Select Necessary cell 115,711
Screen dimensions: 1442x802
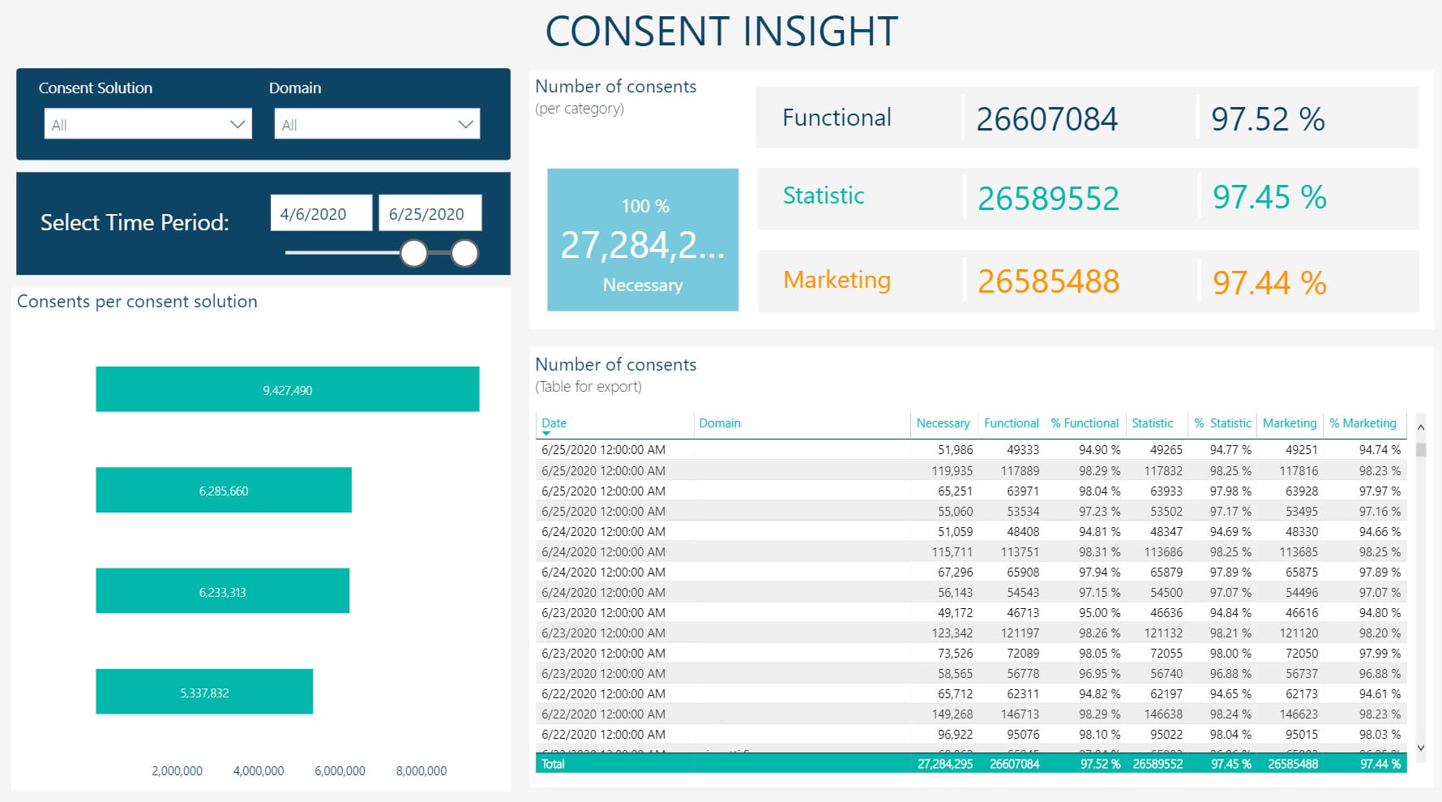point(952,551)
